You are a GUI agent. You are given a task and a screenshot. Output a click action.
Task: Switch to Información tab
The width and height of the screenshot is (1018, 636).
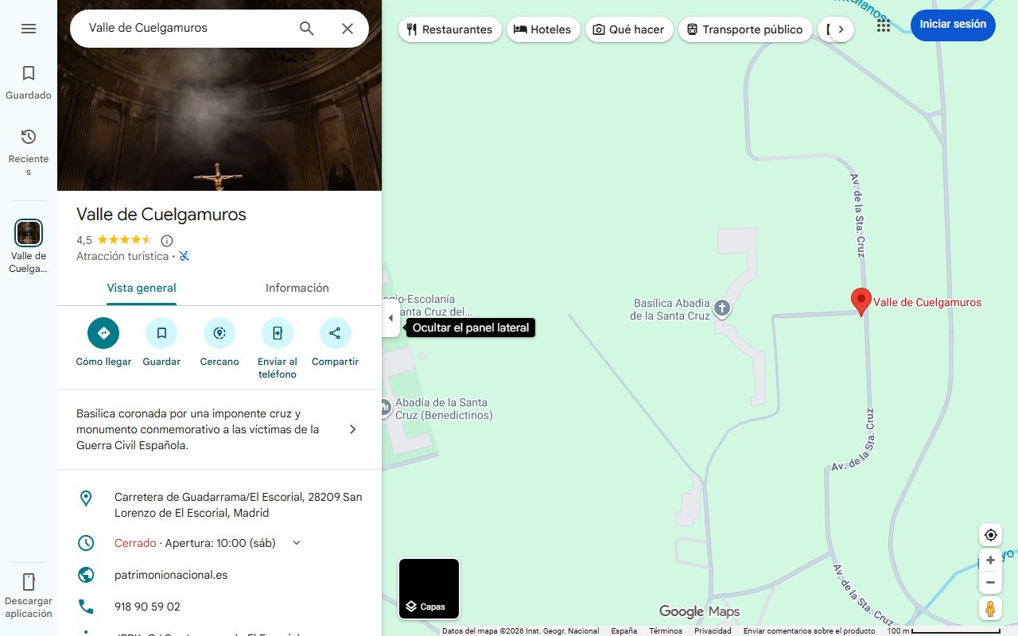[x=297, y=288]
